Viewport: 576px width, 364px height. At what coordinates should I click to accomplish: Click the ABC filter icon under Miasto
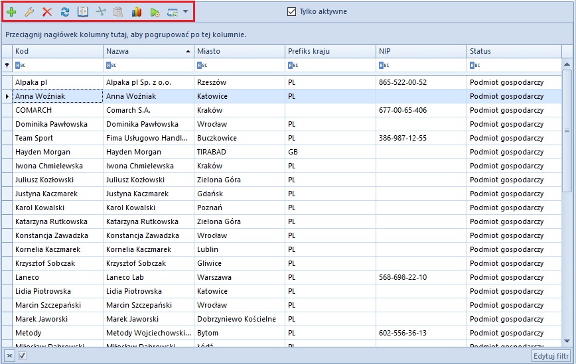202,66
